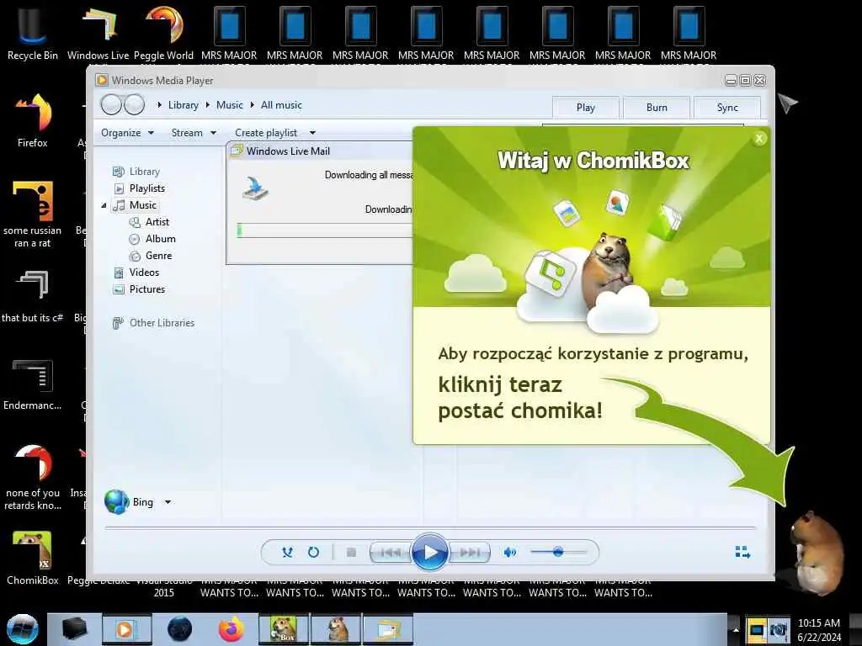Open Recycle Bin desktop icon

(x=32, y=32)
